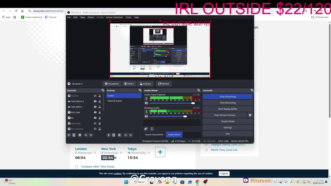Move selected source down

[91, 135]
